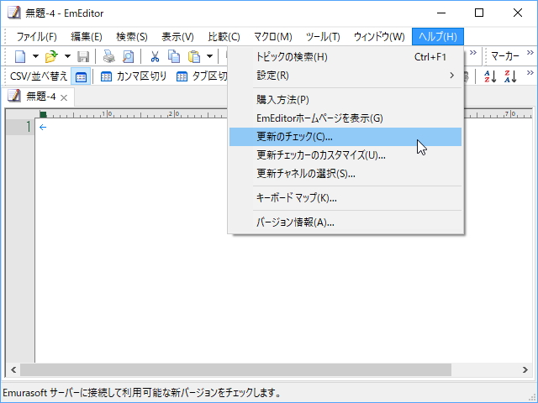Expand the 設定(R) submenu

[x=345, y=76]
